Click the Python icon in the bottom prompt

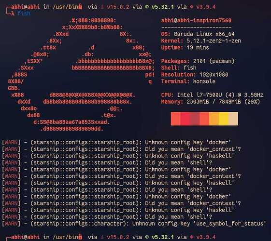tap(192, 237)
